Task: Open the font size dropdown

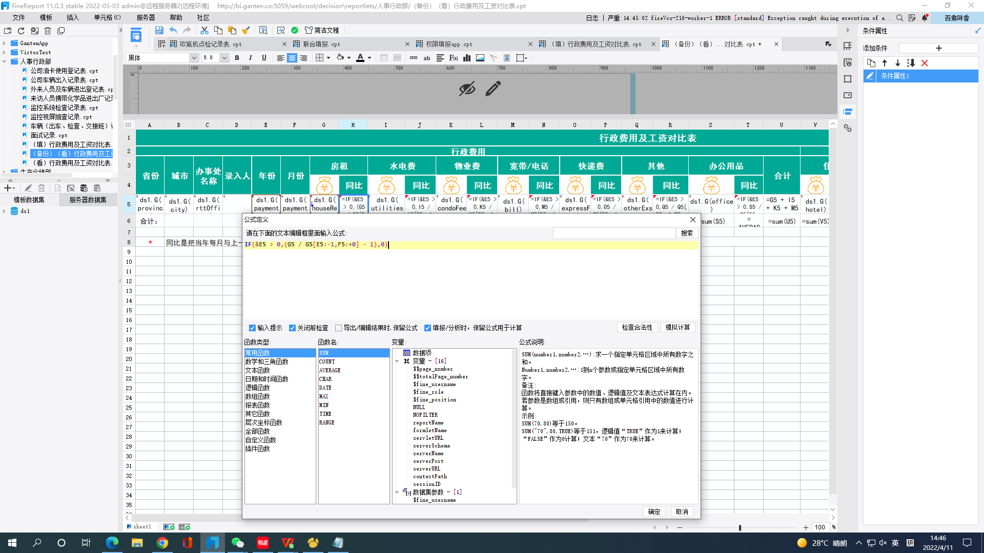Action: (x=224, y=58)
